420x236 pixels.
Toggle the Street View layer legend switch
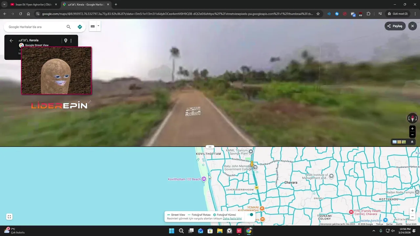tap(250, 215)
